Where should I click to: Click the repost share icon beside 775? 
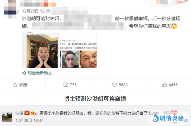tap(66, 85)
